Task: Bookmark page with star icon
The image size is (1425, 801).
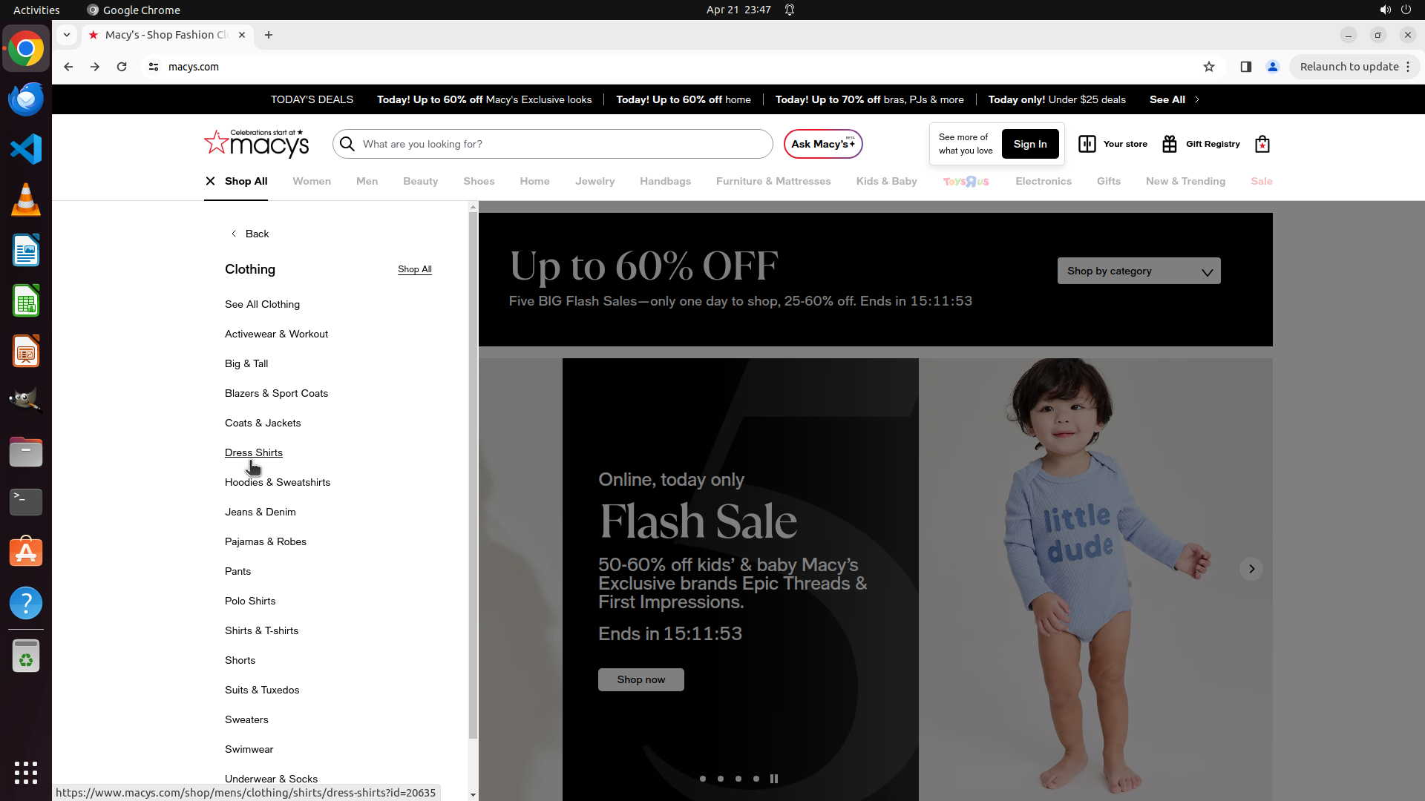Action: click(x=1209, y=67)
